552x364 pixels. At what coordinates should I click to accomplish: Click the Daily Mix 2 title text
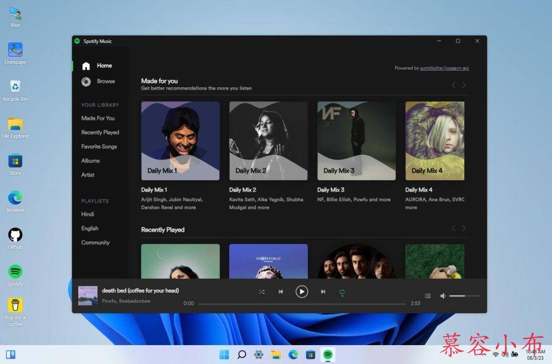[x=243, y=190]
